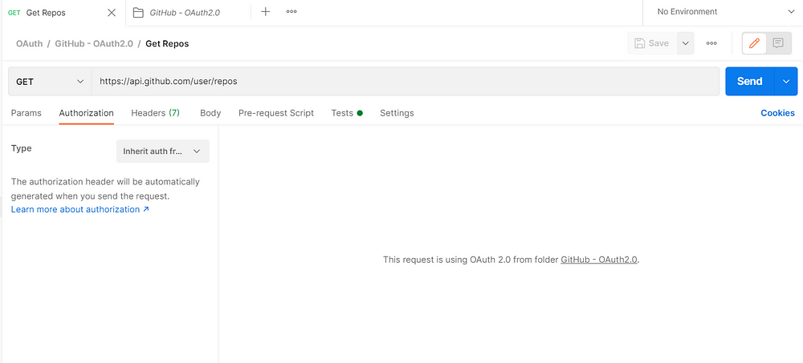
Task: Change auth type Inherit auth dropdown
Action: [x=162, y=151]
